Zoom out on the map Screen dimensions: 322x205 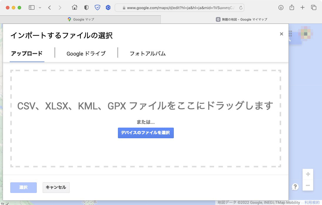tap(308, 186)
